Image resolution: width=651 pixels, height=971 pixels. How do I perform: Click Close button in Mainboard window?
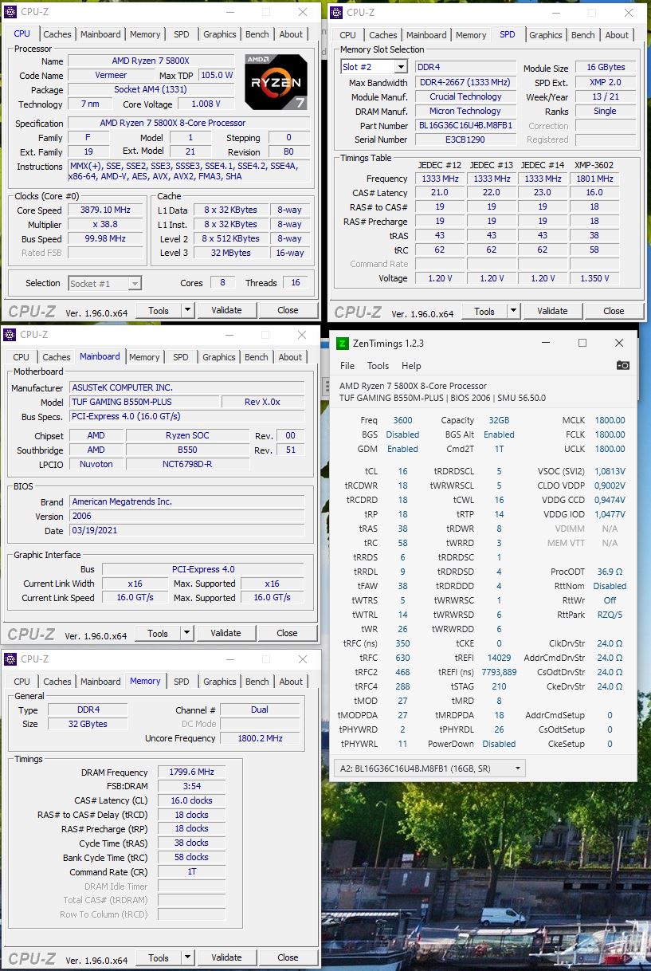click(x=287, y=633)
